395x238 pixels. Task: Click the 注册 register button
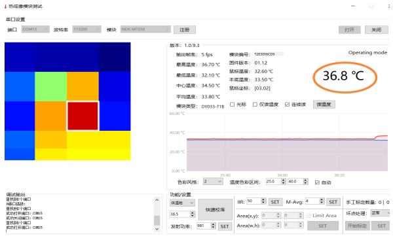185,29
